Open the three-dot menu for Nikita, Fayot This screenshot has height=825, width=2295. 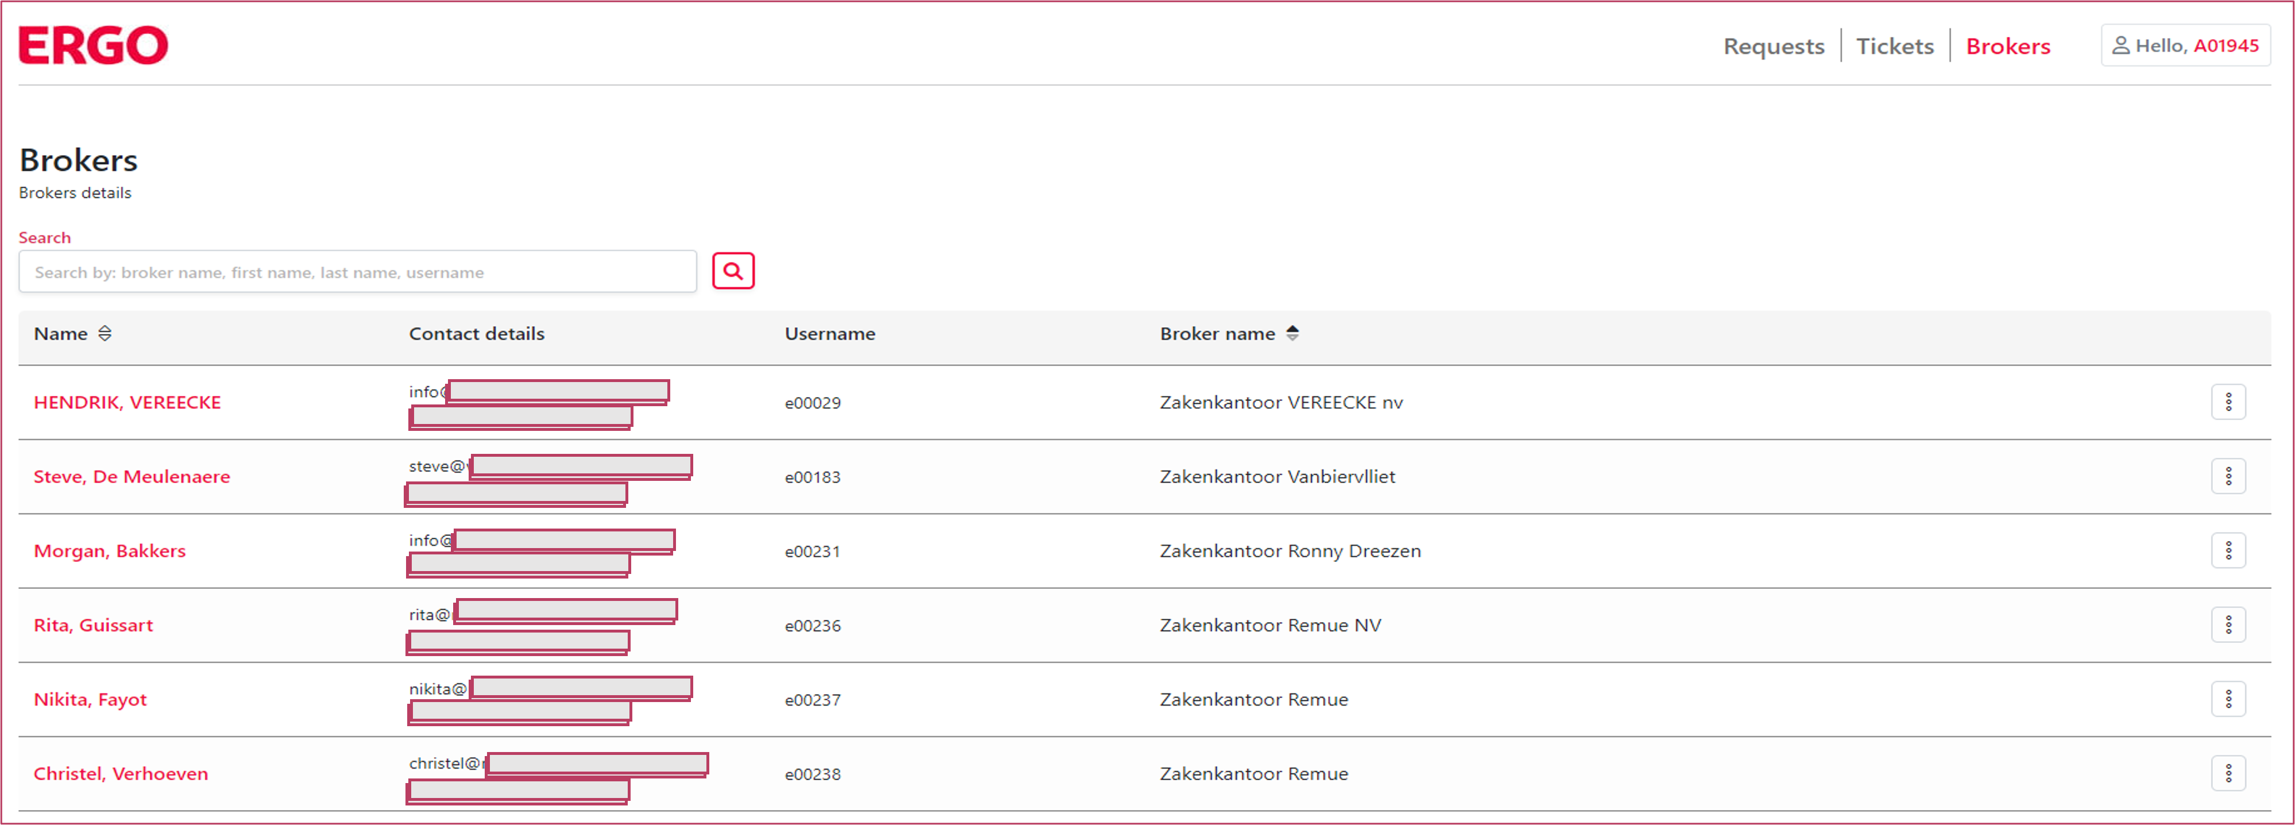coord(2227,699)
